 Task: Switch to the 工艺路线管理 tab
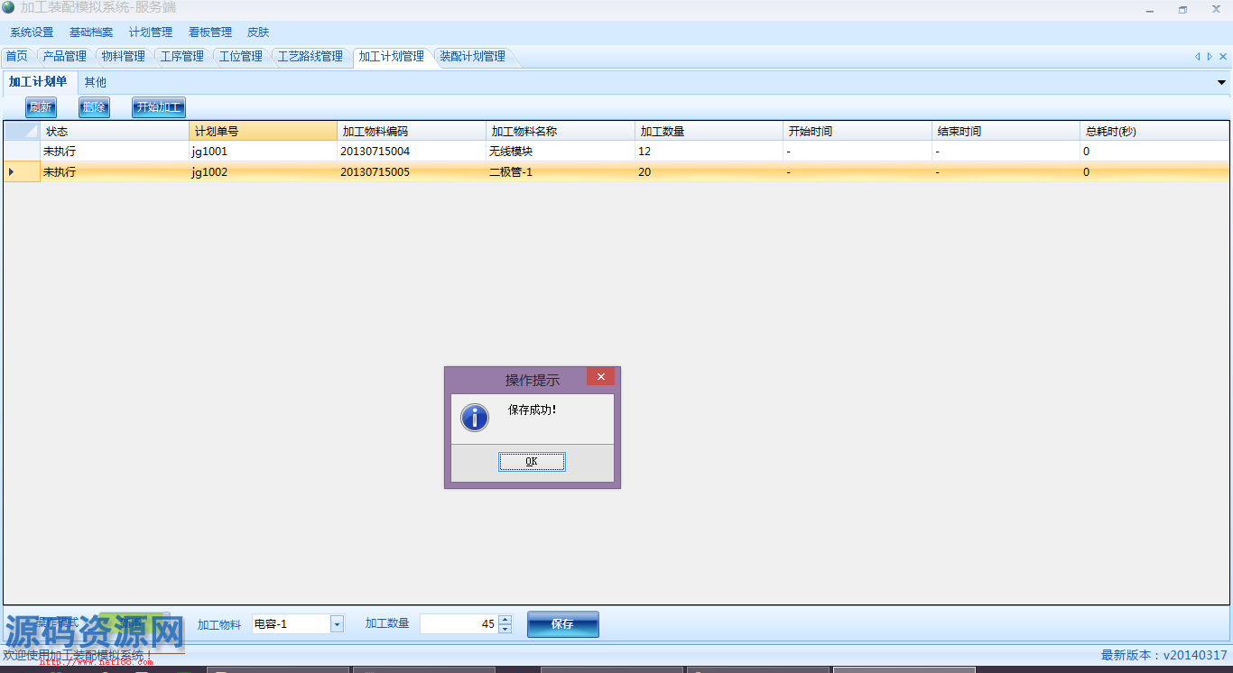pos(311,56)
